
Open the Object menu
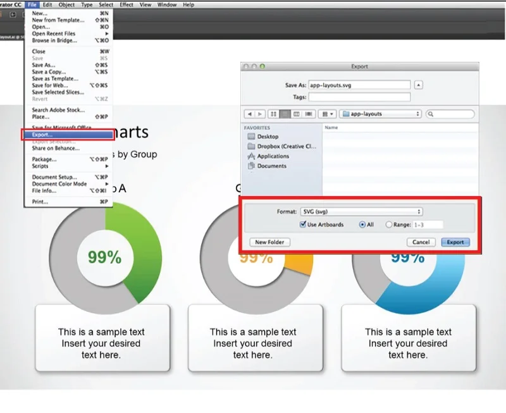pos(66,5)
